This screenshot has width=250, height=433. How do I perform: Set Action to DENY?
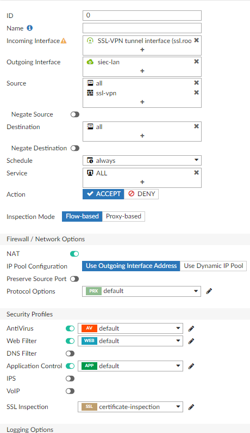(141, 194)
